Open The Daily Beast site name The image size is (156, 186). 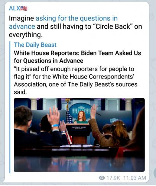(x=35, y=45)
